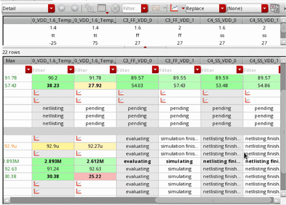The image size is (286, 205).
Task: Click plot icon under 38.23 cell
Action: [x=36, y=93]
